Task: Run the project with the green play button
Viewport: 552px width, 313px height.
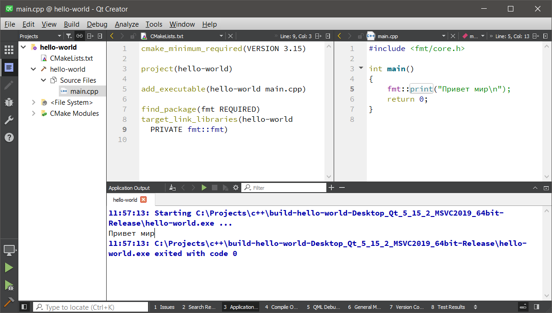Action: click(x=8, y=267)
